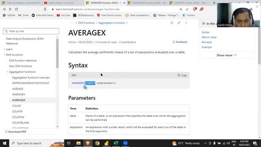Select COUNTBLANK in the sidebar
261x147 pixels.
[x=21, y=122]
